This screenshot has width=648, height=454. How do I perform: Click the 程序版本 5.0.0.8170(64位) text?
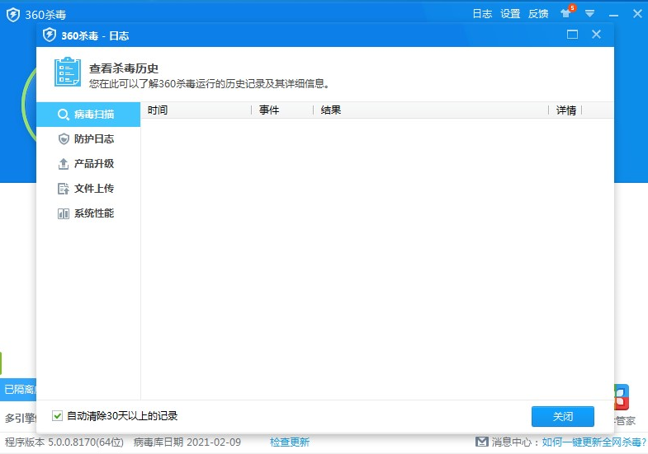(x=64, y=442)
